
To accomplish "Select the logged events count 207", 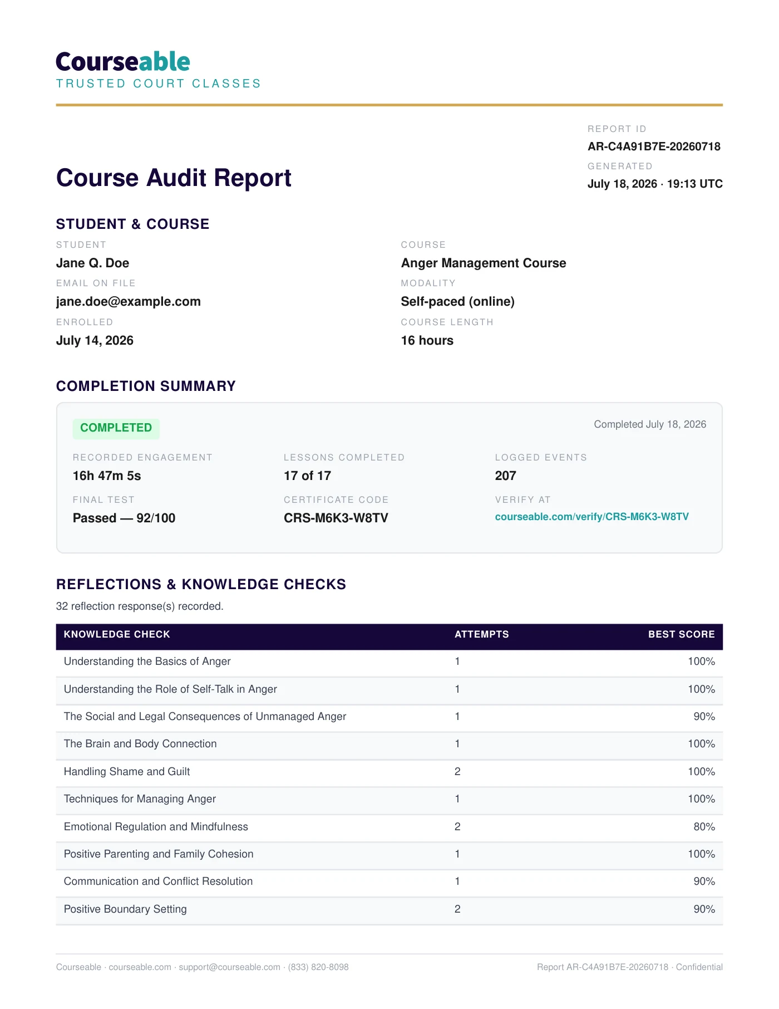I will pyautogui.click(x=505, y=476).
